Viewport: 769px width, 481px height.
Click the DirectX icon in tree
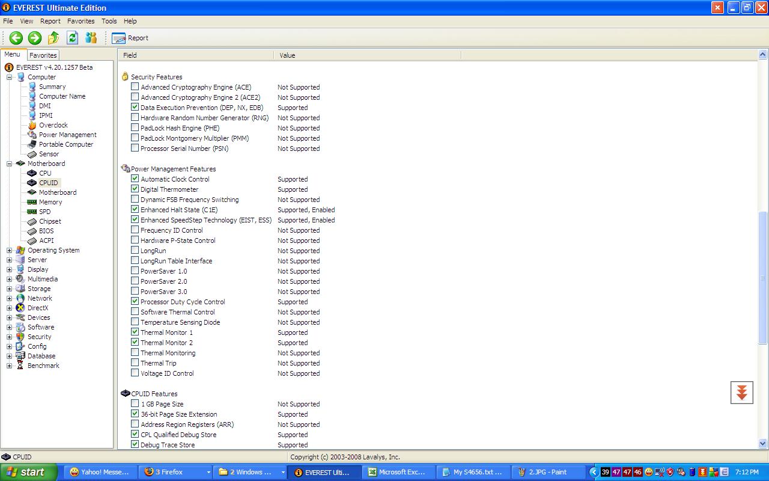click(20, 308)
